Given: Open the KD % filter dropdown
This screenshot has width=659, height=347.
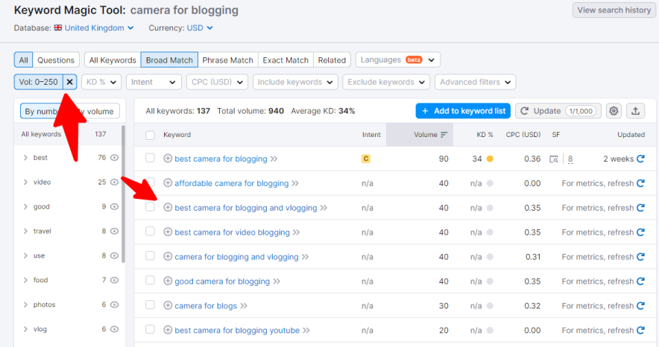Looking at the screenshot, I should point(101,82).
